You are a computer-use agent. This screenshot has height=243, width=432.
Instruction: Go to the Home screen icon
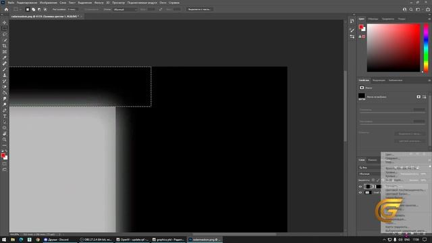click(6, 9)
